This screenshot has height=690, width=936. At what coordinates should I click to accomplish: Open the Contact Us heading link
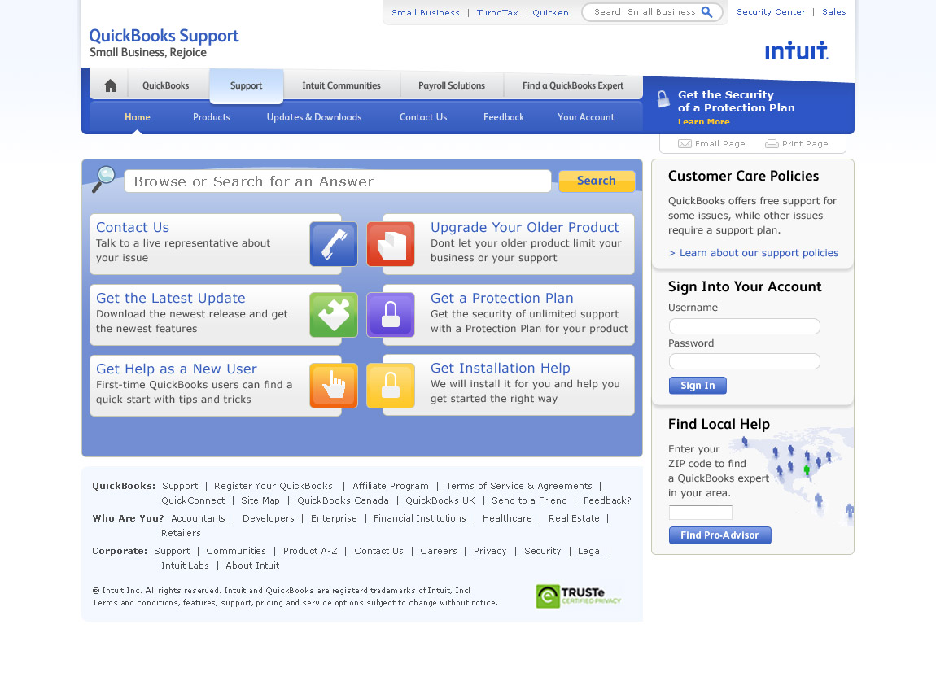tap(133, 227)
